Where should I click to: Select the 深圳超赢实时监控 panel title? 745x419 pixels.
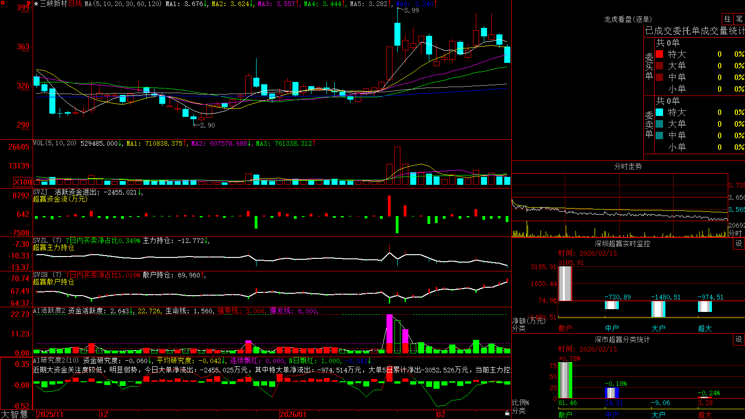point(623,243)
